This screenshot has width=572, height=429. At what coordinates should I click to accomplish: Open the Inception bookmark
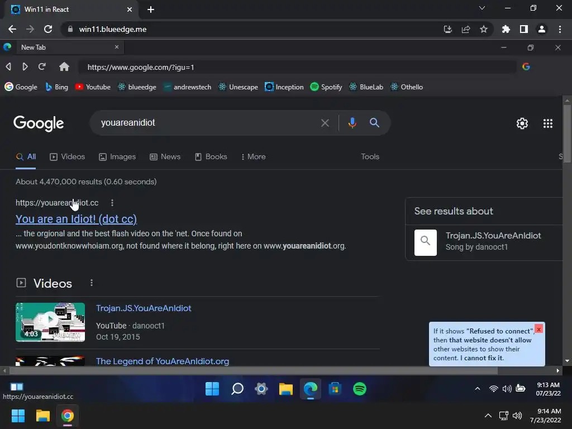tap(284, 87)
